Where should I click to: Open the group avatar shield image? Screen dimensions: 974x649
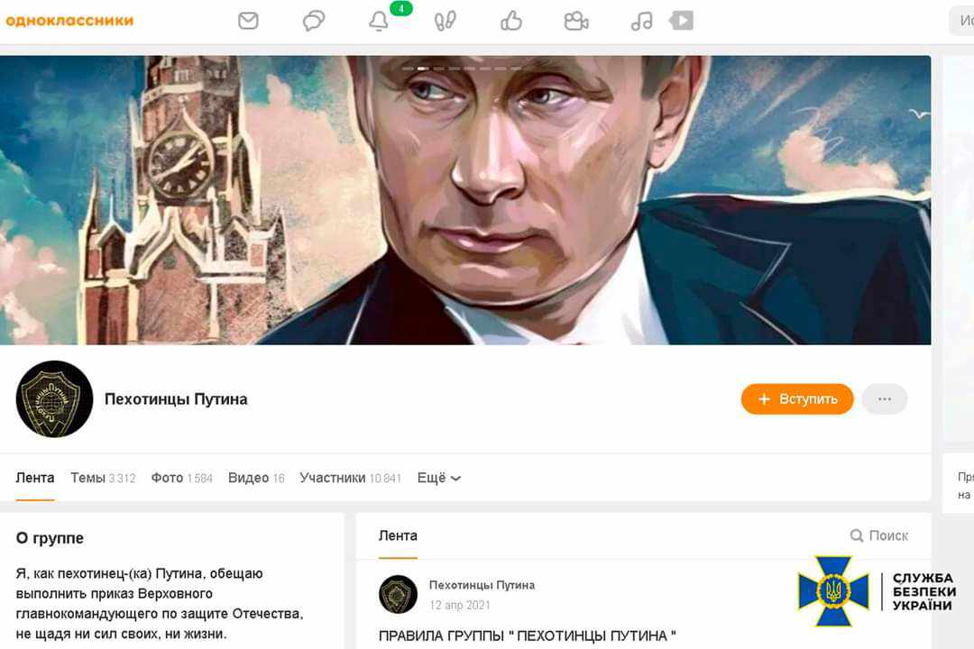pyautogui.click(x=55, y=398)
